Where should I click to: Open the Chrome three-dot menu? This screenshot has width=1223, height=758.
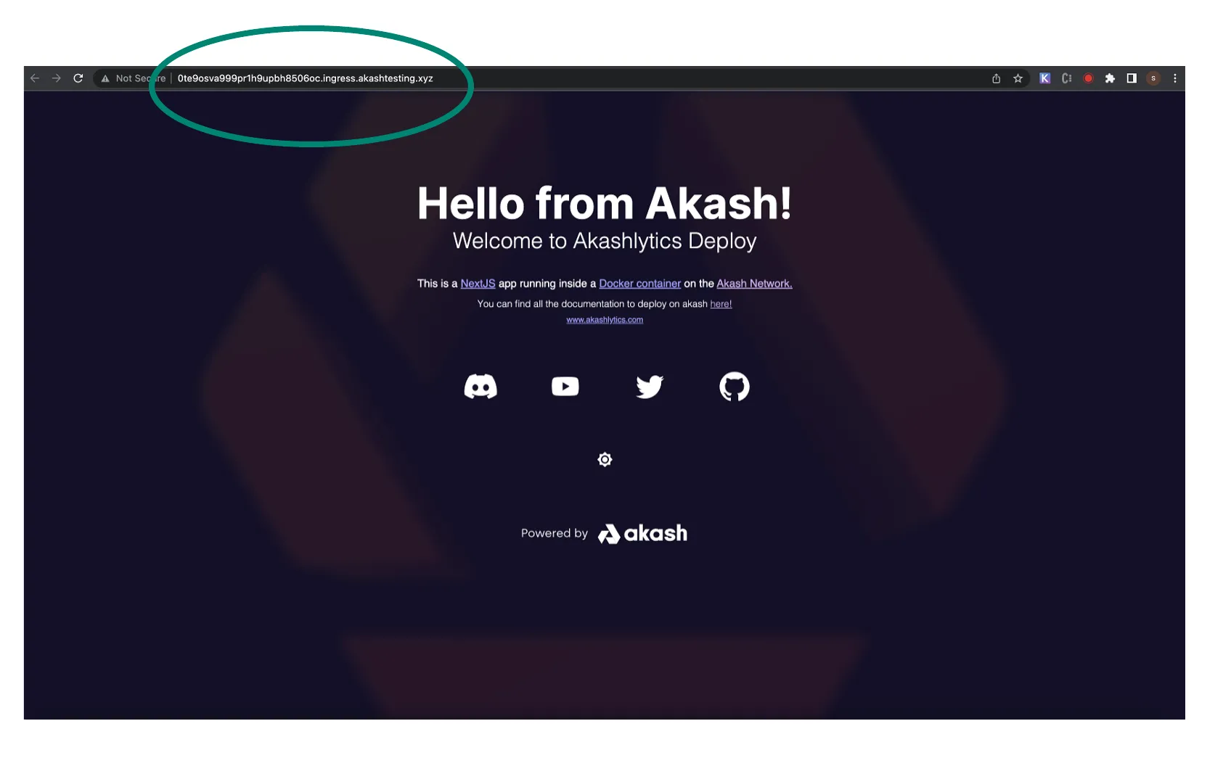pos(1175,78)
